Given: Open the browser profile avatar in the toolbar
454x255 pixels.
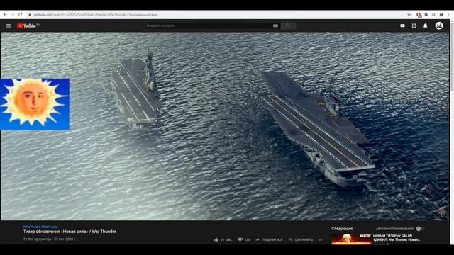Looking at the screenshot, I should tap(441, 14).
